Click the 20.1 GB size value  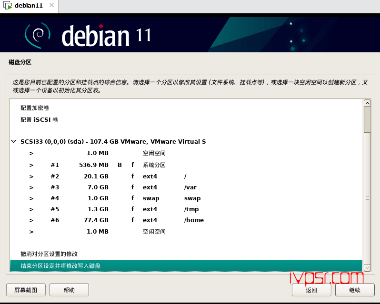click(x=96, y=177)
